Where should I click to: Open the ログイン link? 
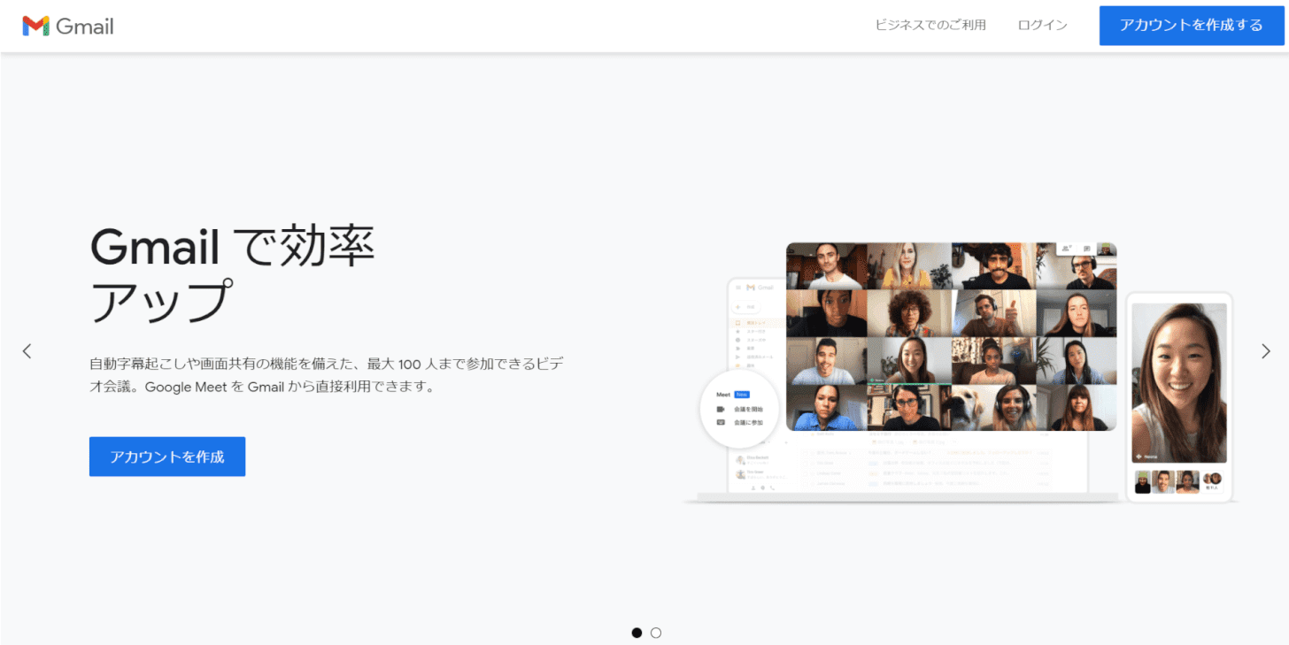tap(1043, 25)
